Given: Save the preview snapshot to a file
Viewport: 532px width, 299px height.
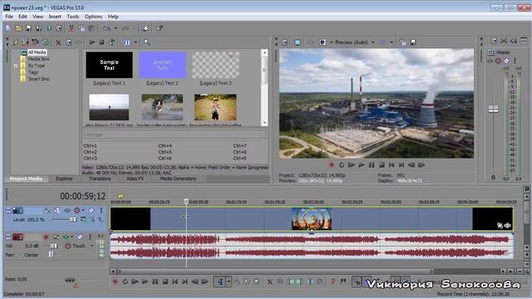Looking at the screenshot, I should 413,42.
